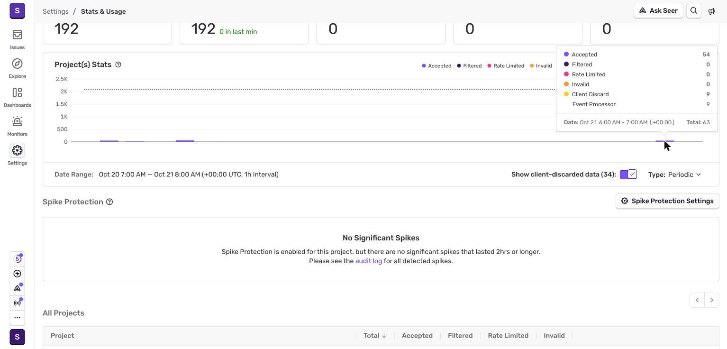Follow the audit log link
Image resolution: width=727 pixels, height=349 pixels.
click(369, 261)
